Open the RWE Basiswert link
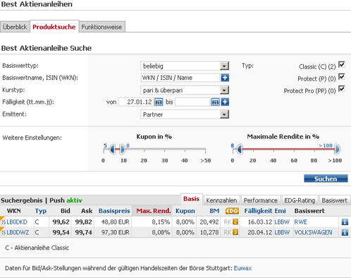 [301, 222]
